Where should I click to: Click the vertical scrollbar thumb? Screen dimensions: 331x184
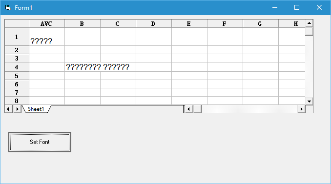click(309, 31)
